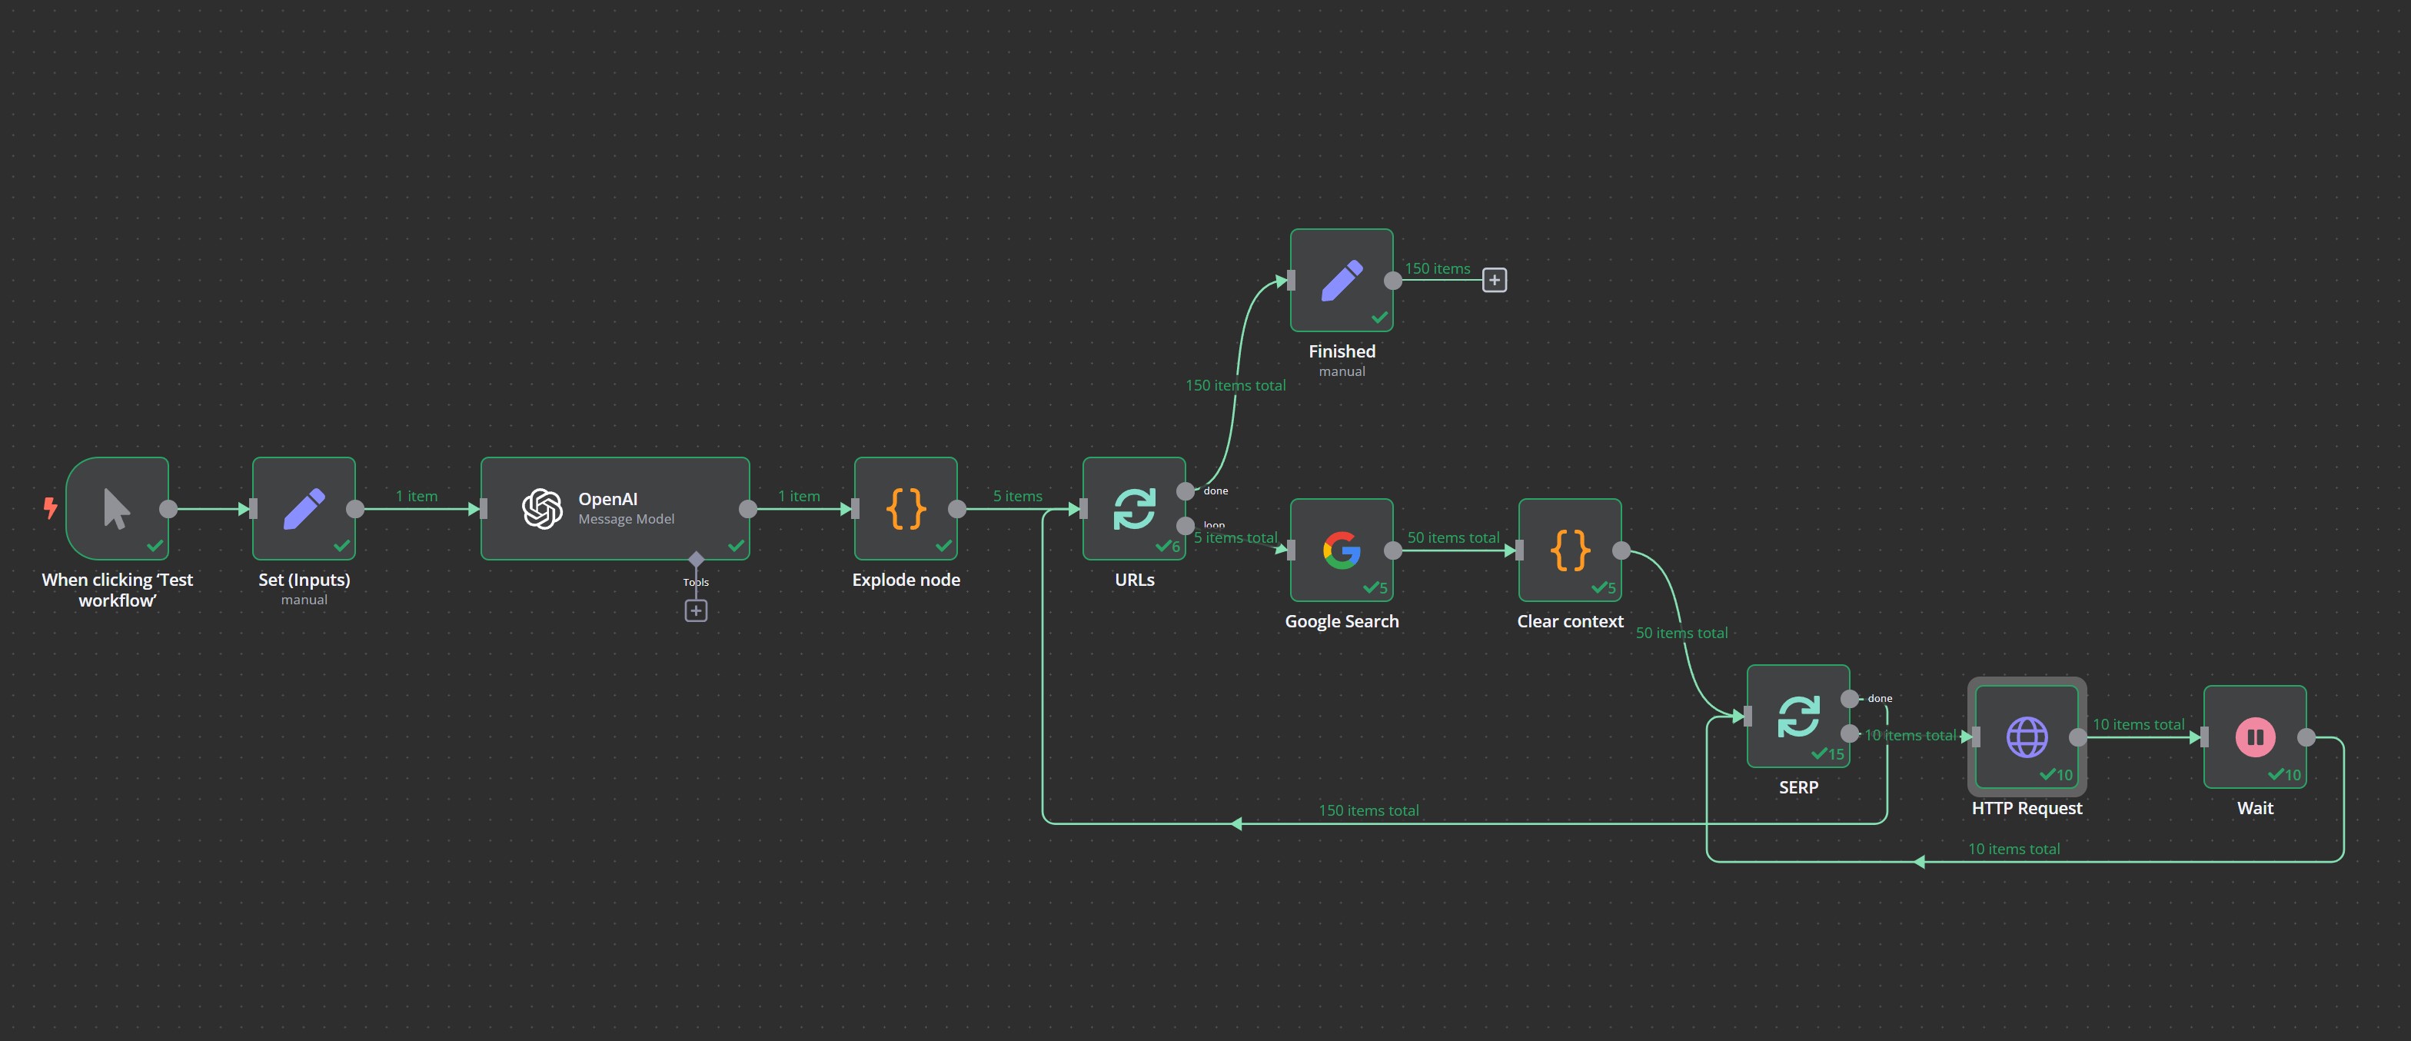The image size is (2411, 1041).
Task: Open the Clear context braces node
Action: click(1568, 552)
